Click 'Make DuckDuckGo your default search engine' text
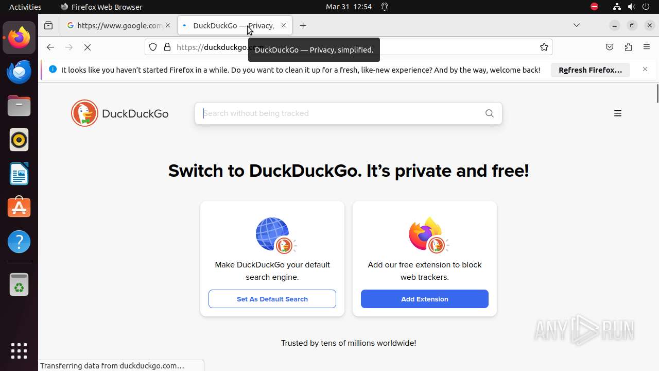659x371 pixels. [272, 271]
